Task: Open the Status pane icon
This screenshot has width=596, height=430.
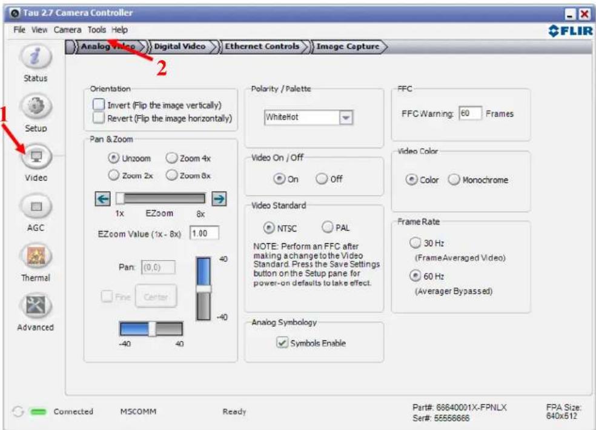Action: click(x=35, y=57)
